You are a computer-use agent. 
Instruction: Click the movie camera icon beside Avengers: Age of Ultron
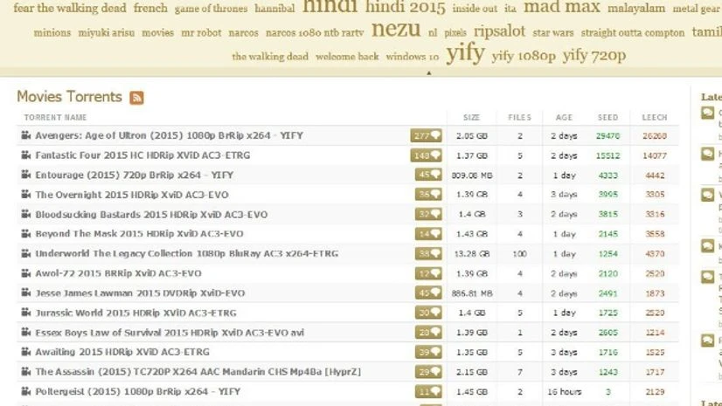point(26,135)
